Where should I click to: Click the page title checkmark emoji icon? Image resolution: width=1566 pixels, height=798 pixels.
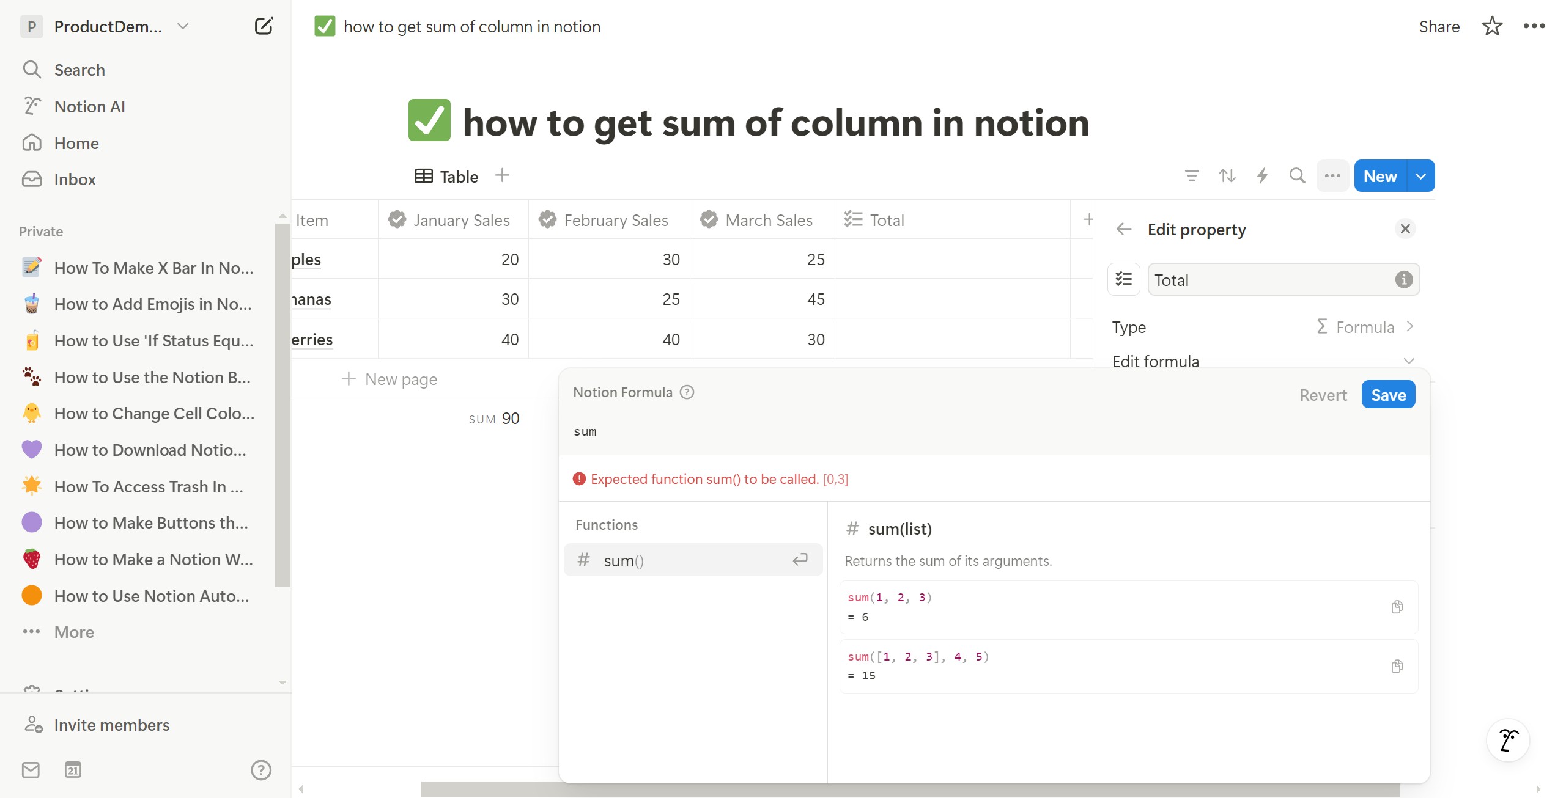pos(429,120)
